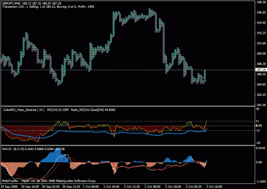267x189 pixels.
Task: Click the 3 Oct 16:00 time axis label
Action: coord(214,186)
